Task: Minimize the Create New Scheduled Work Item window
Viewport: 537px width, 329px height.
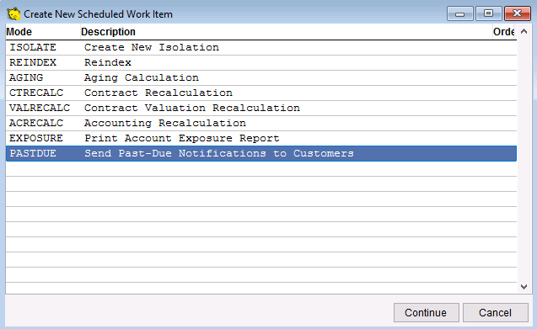Action: [x=460, y=13]
